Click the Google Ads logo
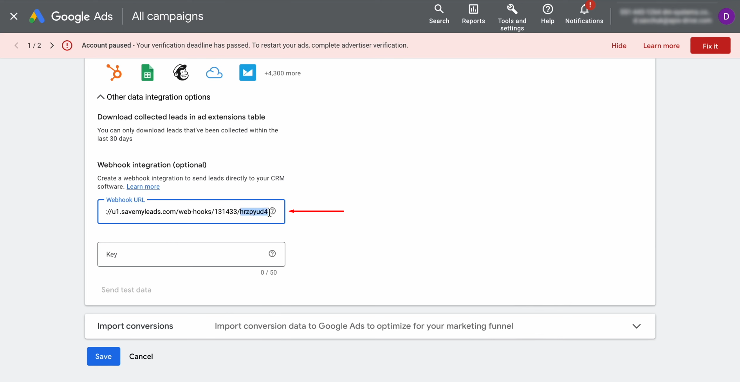 (71, 16)
